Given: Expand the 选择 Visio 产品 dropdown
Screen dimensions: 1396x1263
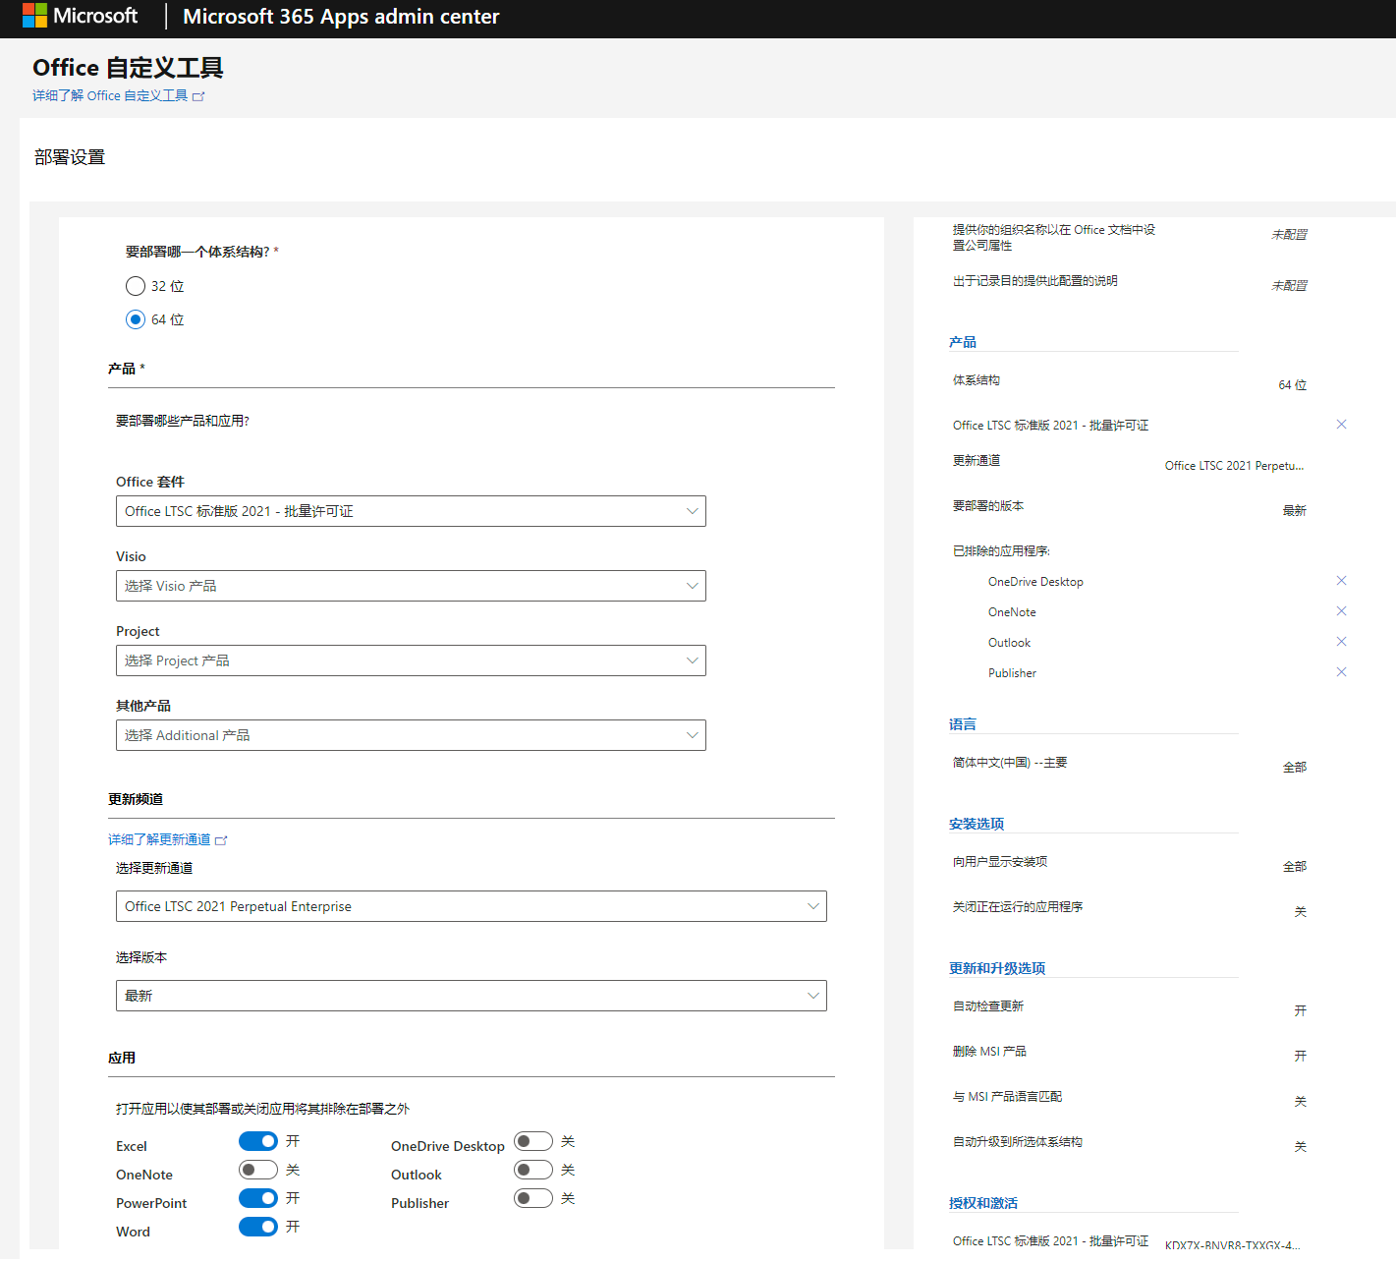Looking at the screenshot, I should 411,586.
